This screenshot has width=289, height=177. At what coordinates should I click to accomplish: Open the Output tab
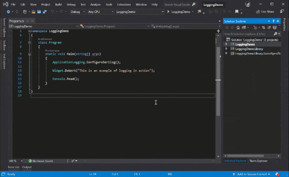[27, 167]
